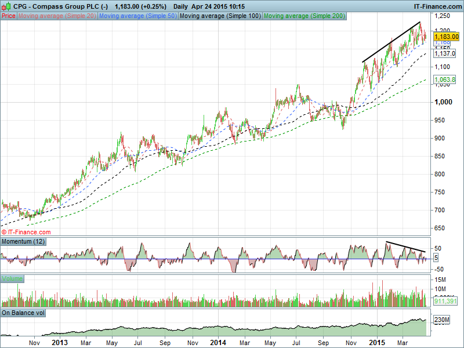Click Moving average (Simple 50) legend label
464x348 pixels.
pyautogui.click(x=137, y=16)
